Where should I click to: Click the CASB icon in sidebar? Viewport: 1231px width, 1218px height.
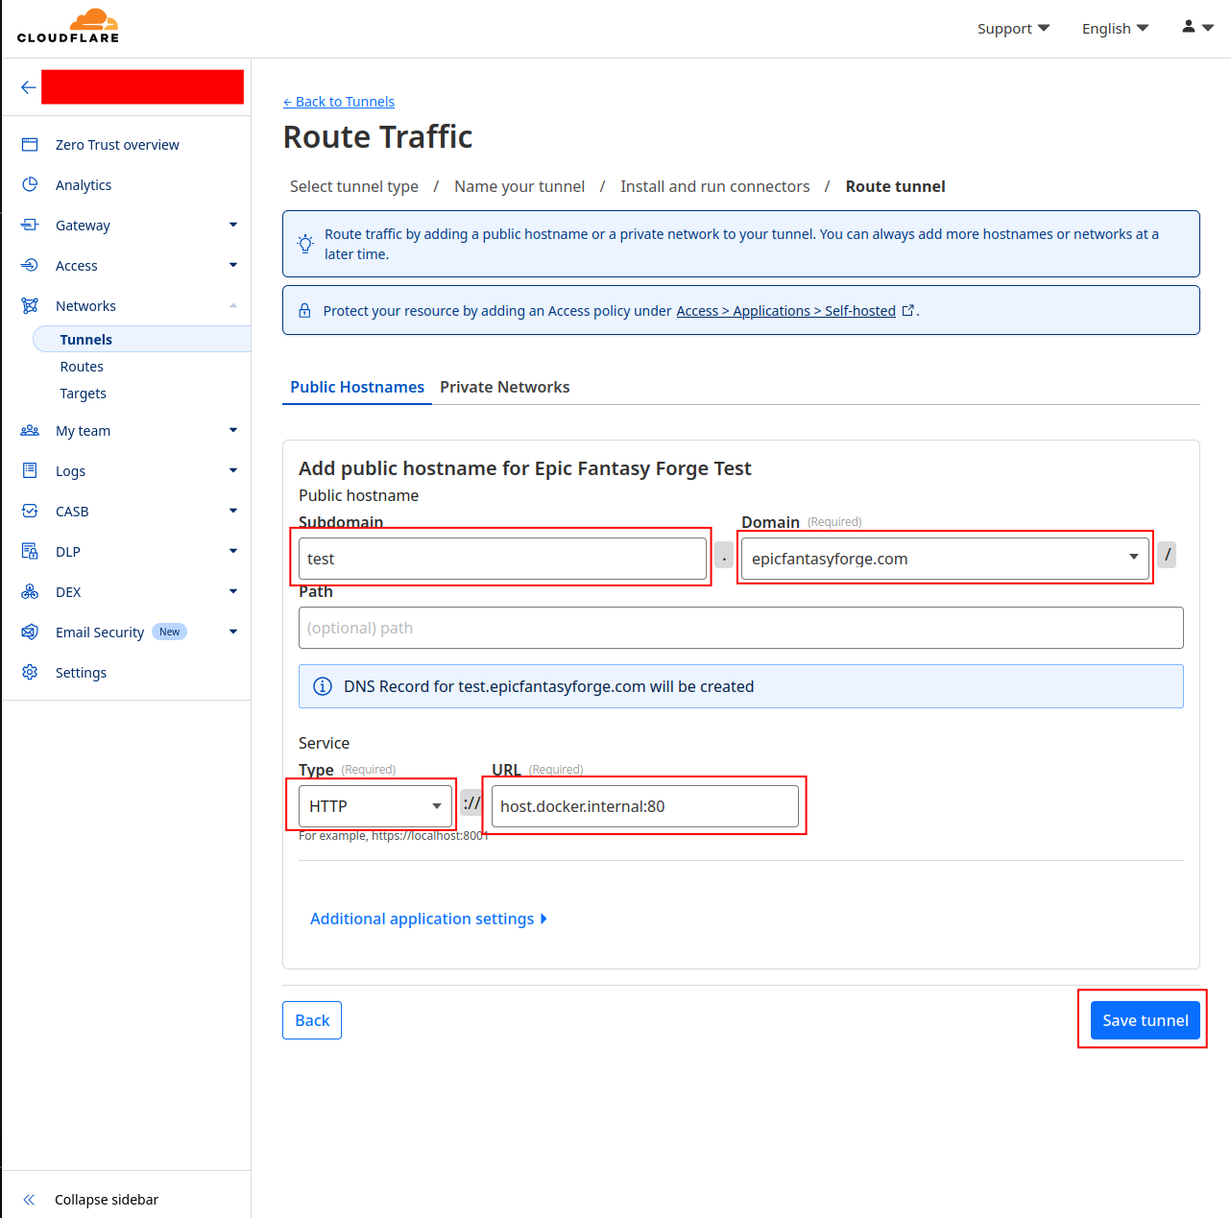pos(30,512)
